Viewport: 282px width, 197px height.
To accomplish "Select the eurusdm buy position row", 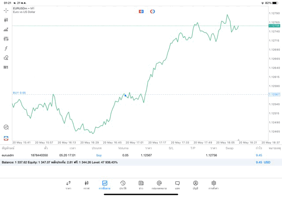I will point(132,155).
